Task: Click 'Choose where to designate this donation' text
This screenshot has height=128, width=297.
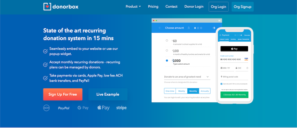Action: coord(181,82)
